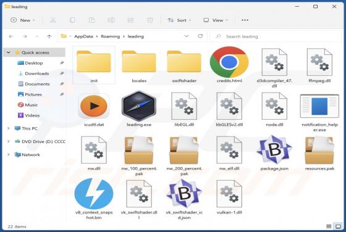Select the nw_100_percent.pak file
346x232 pixels.
(x=139, y=155)
